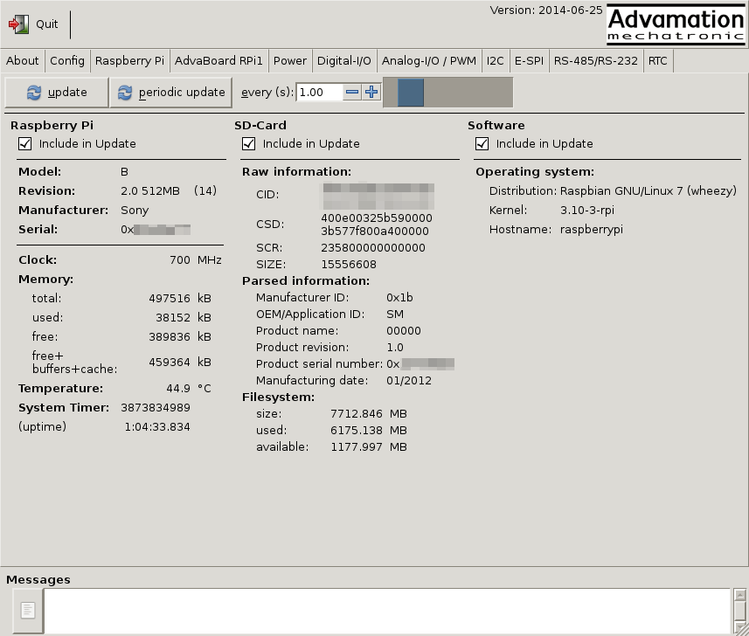Image resolution: width=749 pixels, height=636 pixels.
Task: Decrease update interval with minus button
Action: click(352, 92)
